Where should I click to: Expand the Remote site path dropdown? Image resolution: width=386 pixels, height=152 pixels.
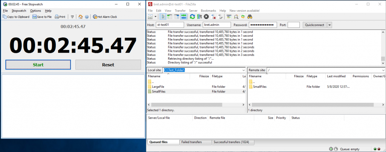[383, 70]
